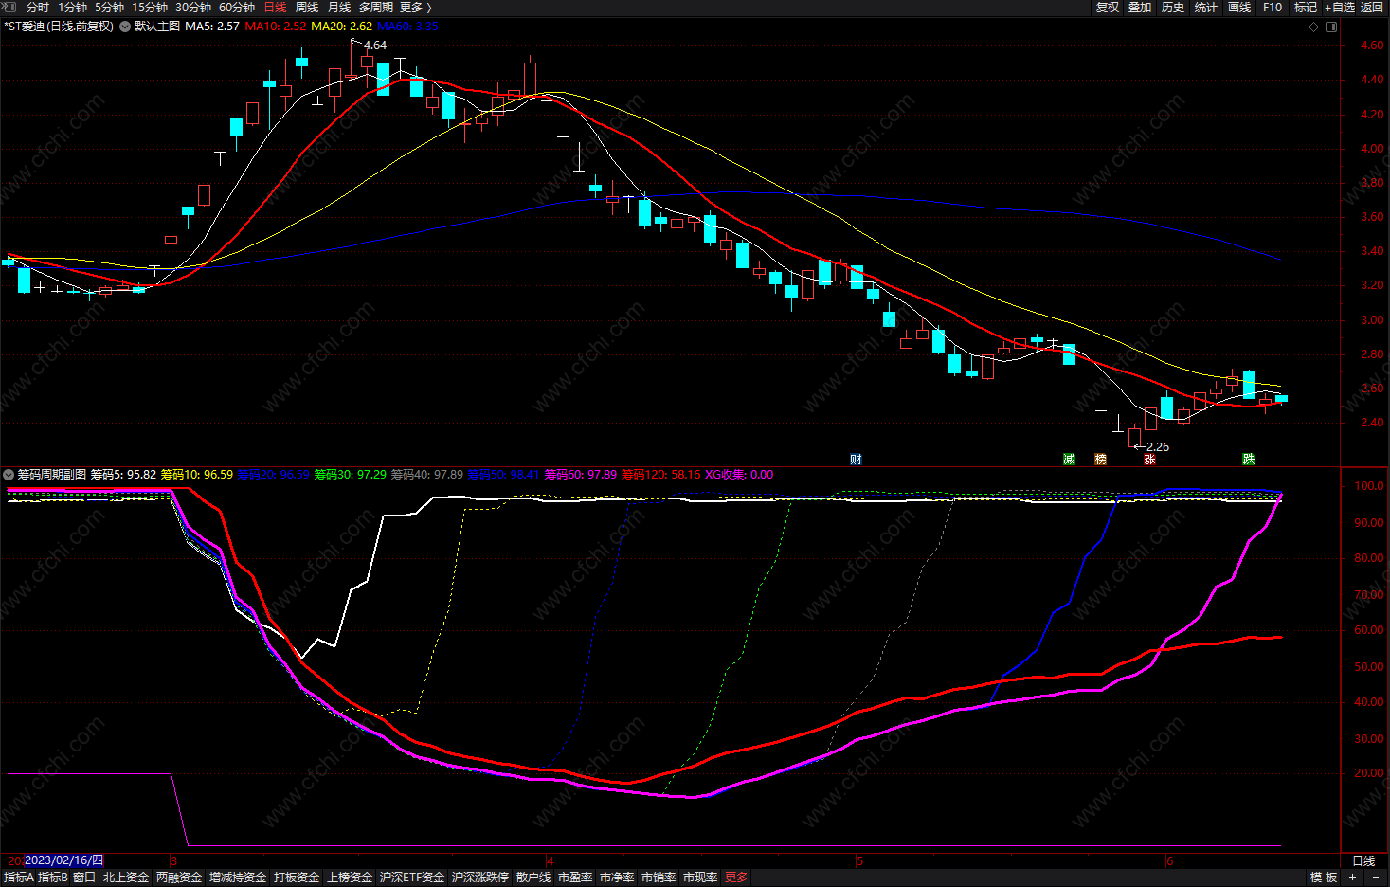Viewport: 1390px width, 887px height.
Task: Toggle the side panel icon at top right
Action: pos(1331,27)
